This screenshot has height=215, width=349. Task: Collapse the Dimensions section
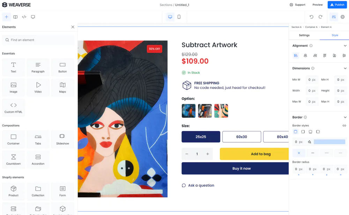click(x=345, y=68)
